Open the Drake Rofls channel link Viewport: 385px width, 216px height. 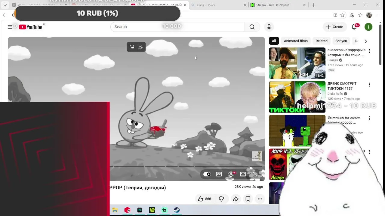(x=335, y=94)
